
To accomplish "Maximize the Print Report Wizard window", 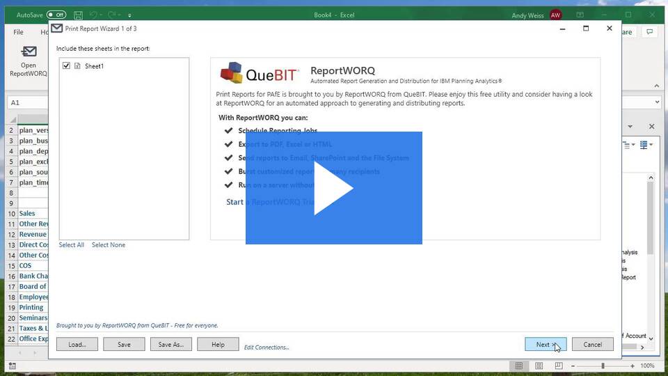I will click(x=586, y=28).
